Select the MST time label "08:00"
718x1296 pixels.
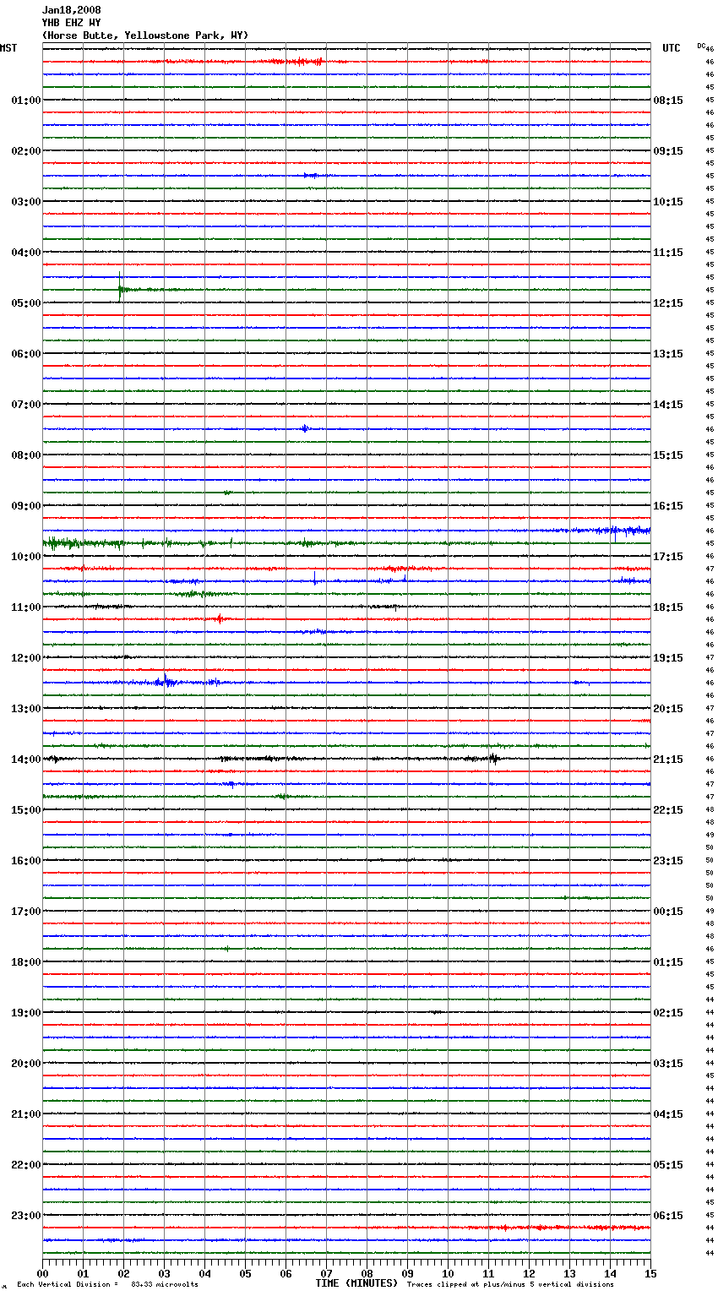pos(26,455)
